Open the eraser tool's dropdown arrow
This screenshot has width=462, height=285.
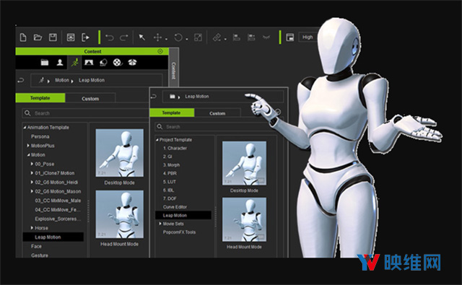pos(225,39)
